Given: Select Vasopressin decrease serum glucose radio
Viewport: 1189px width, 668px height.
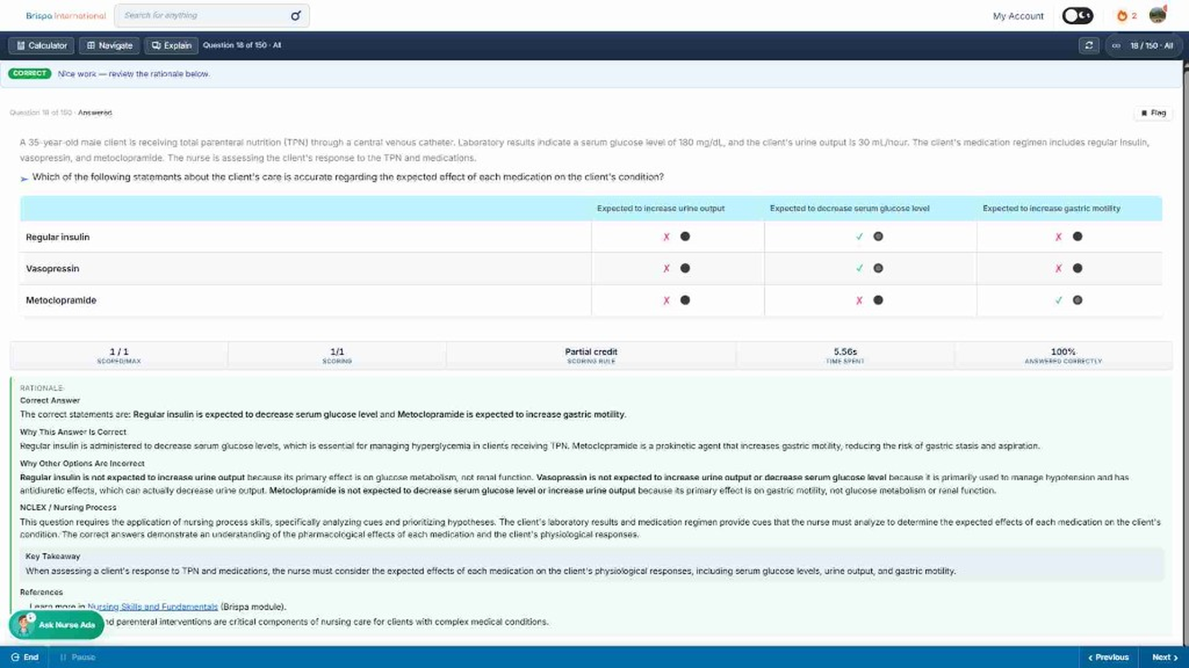Looking at the screenshot, I should [878, 268].
